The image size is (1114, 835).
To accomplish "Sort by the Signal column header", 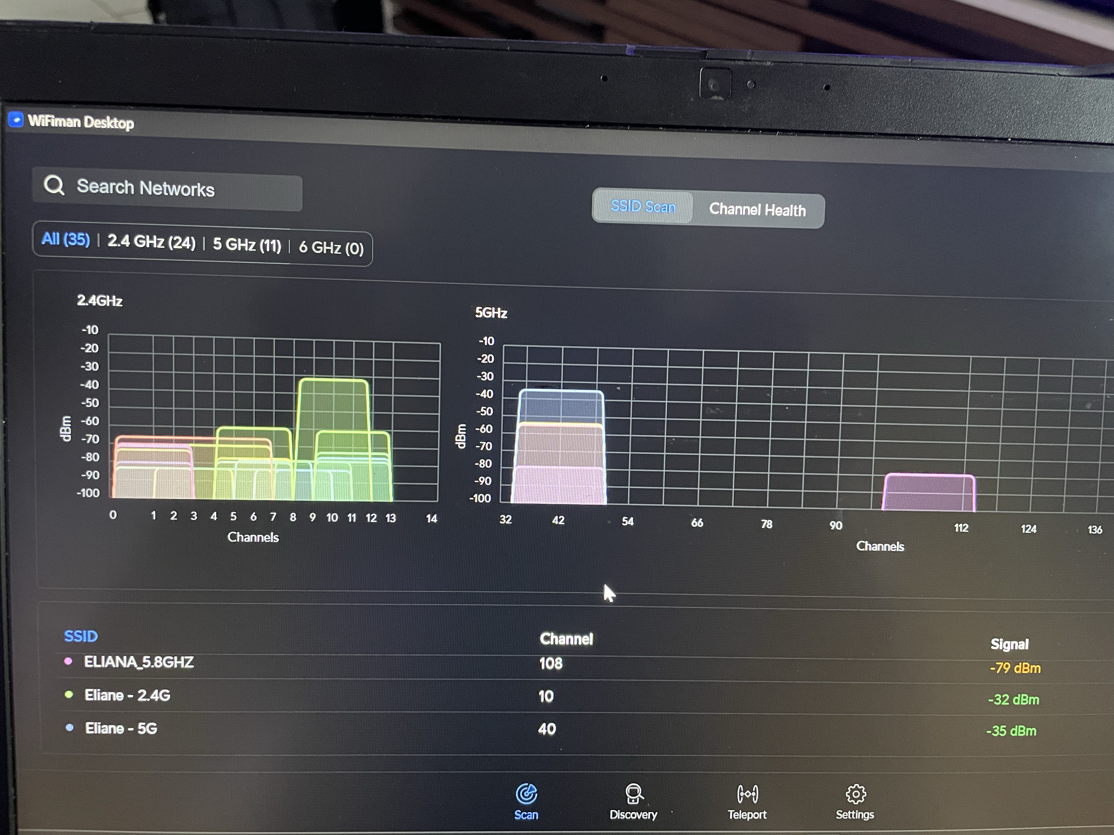I will 1009,644.
